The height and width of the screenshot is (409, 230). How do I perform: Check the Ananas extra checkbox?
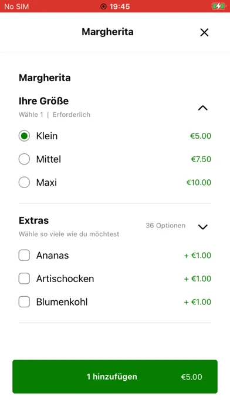click(24, 256)
